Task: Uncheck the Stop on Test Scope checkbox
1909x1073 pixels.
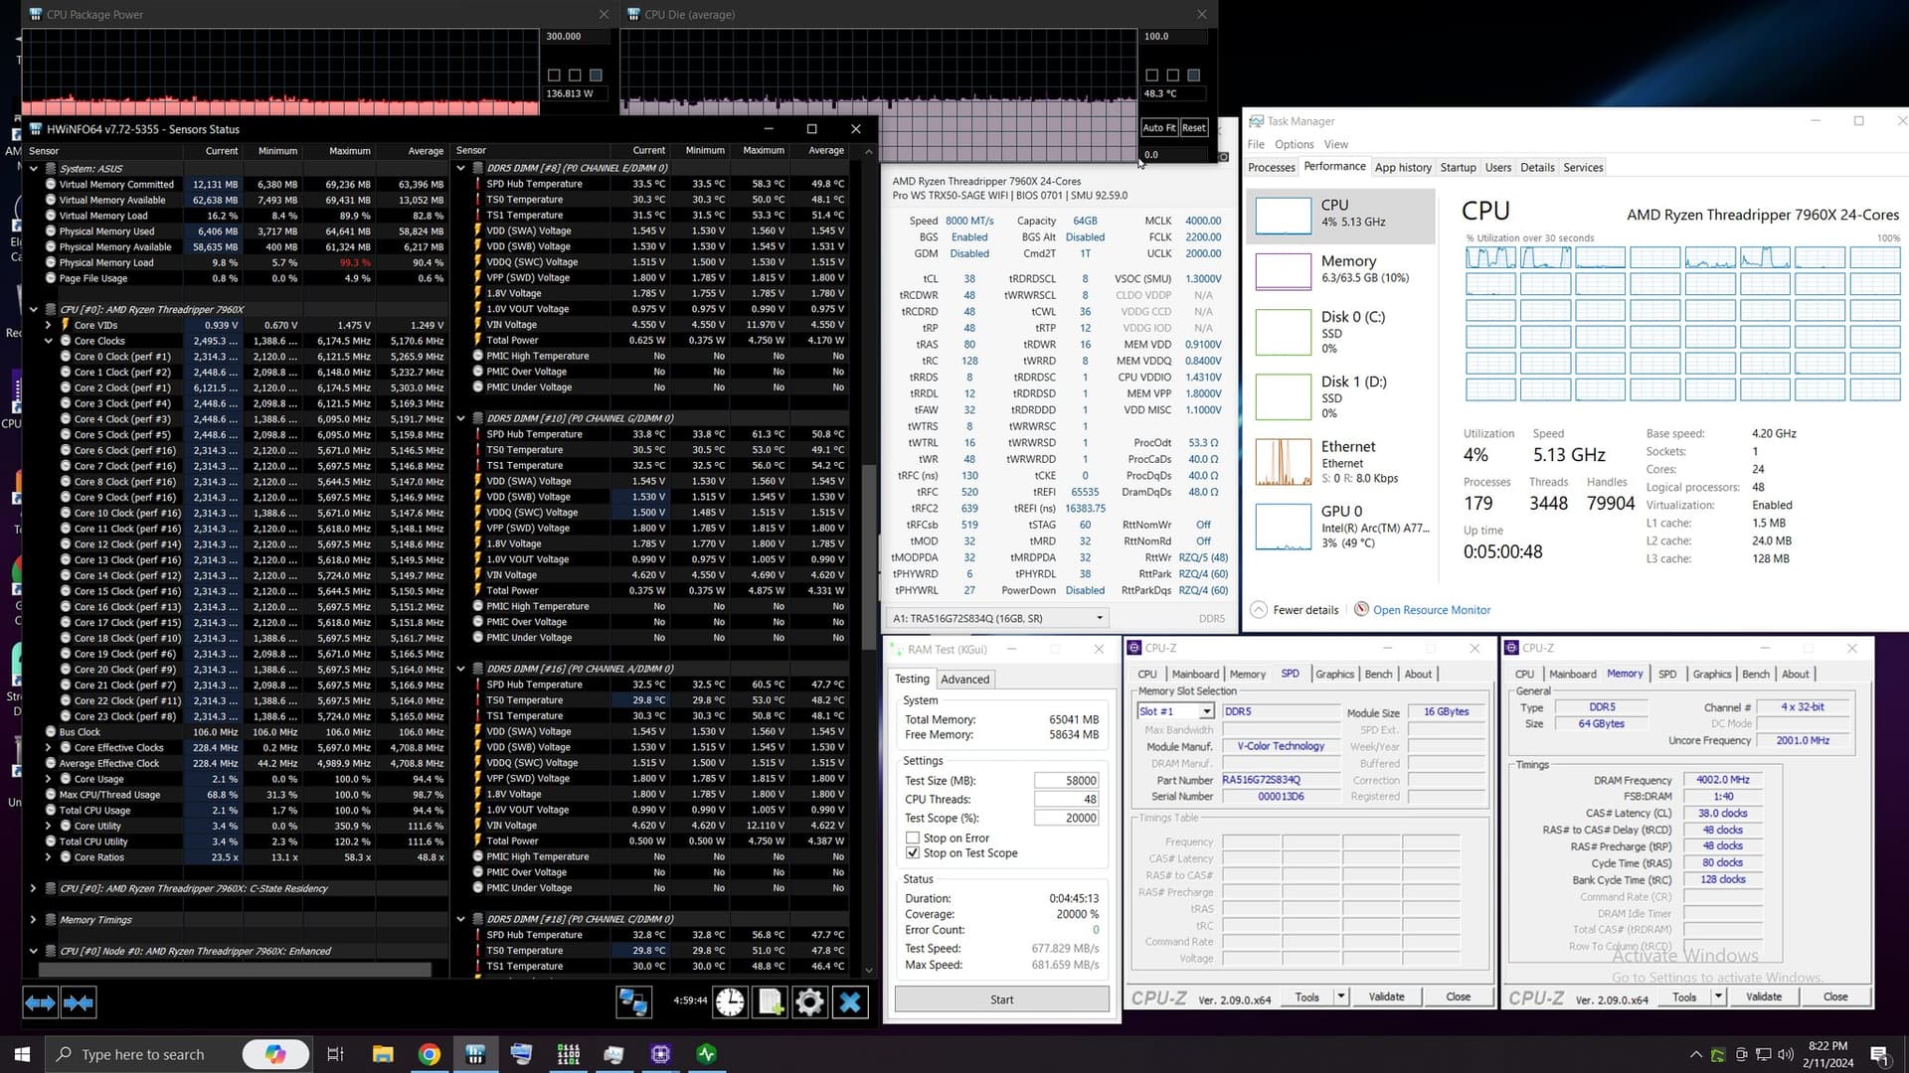Action: tap(913, 852)
